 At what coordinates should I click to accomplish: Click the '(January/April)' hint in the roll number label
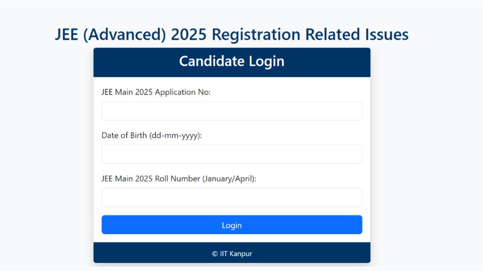(x=229, y=179)
